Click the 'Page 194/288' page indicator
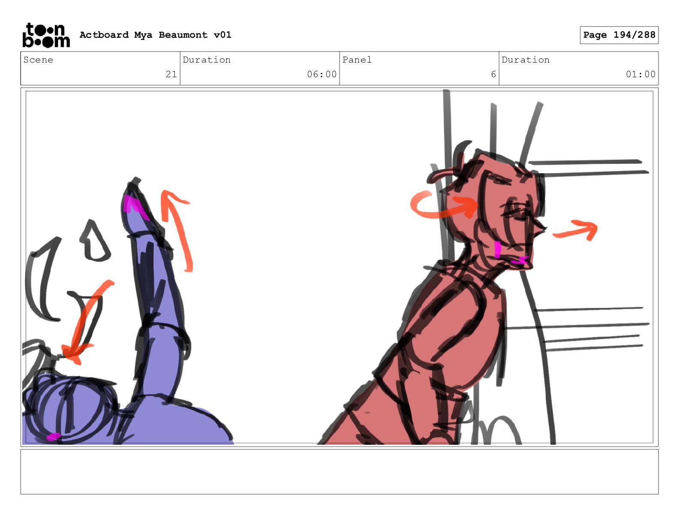 pyautogui.click(x=619, y=35)
